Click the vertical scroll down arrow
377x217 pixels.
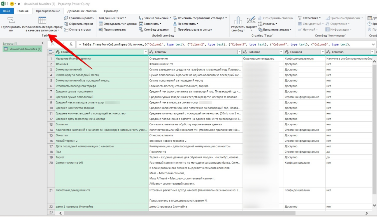[x=374, y=205]
